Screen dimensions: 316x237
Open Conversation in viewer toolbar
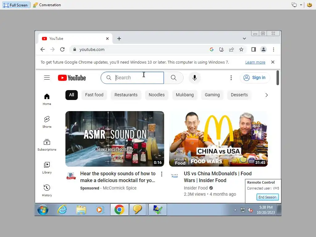[47, 5]
